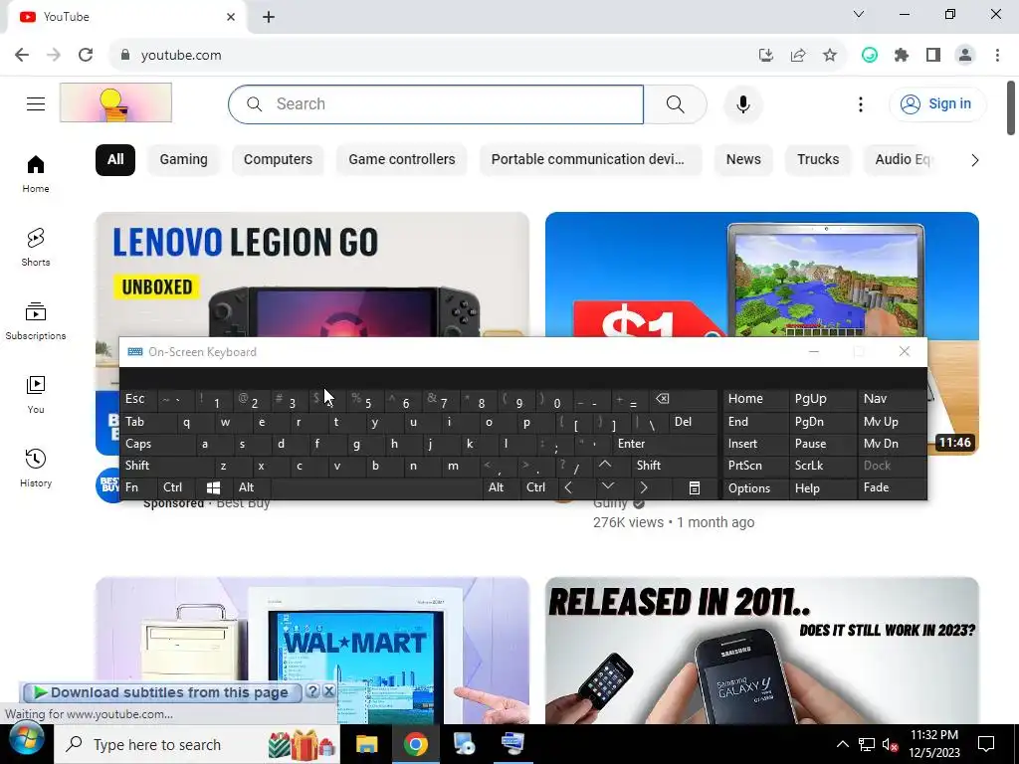Viewport: 1019px width, 764px height.
Task: Click the PrtScn key on keyboard
Action: click(756, 466)
